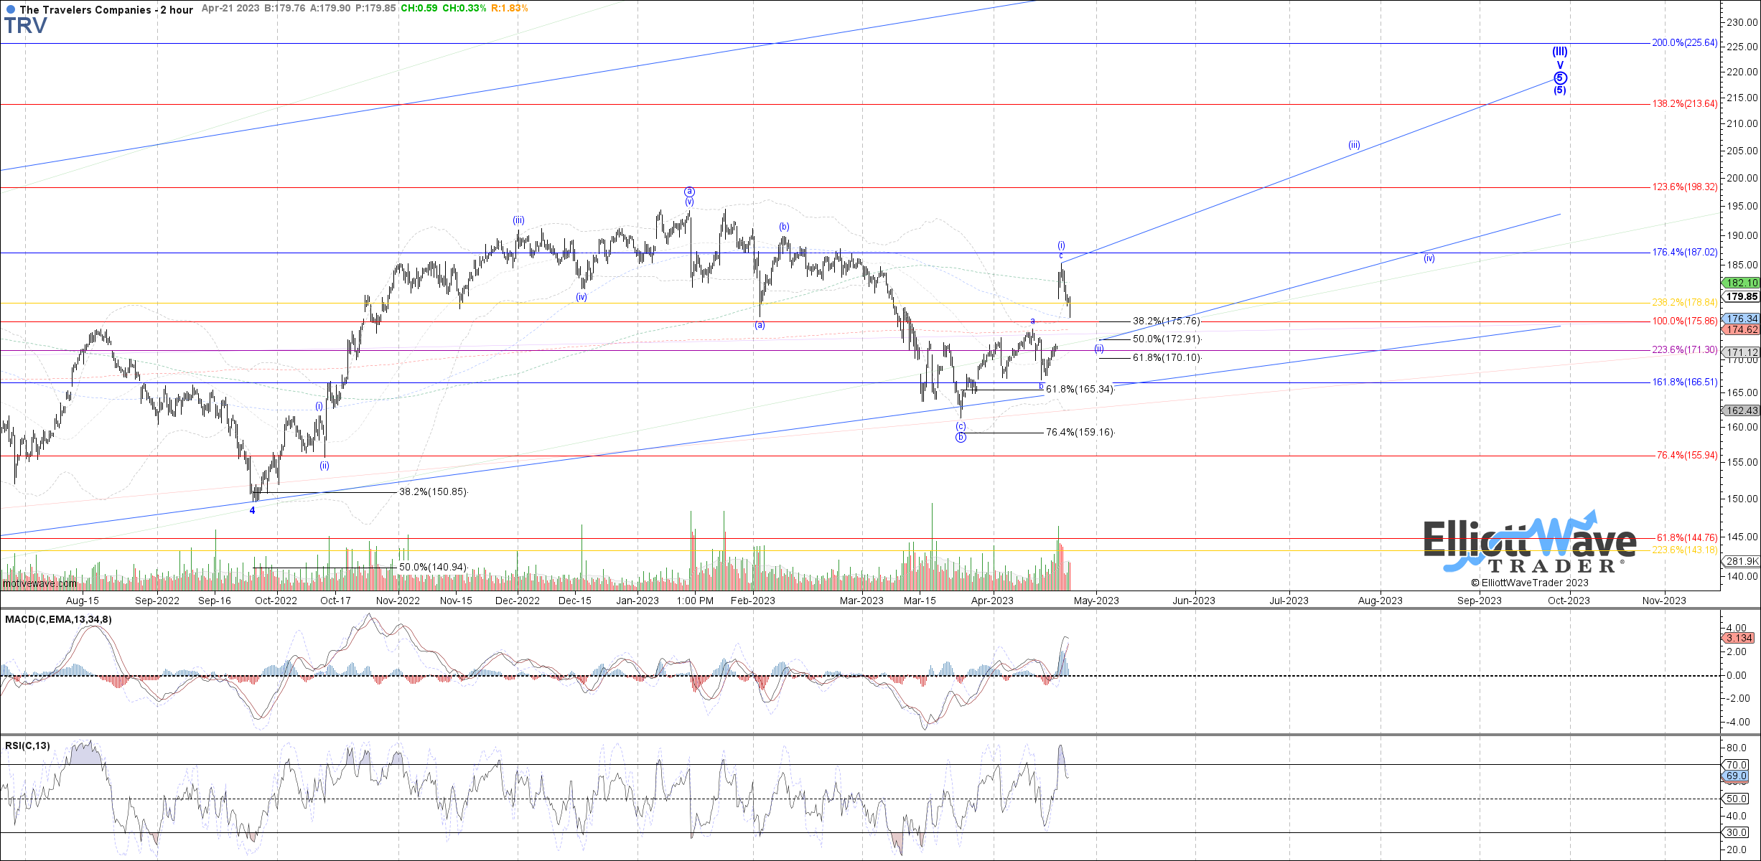The image size is (1761, 861).
Task: Select the 61.8%(170.10) retracement label
Action: click(1167, 358)
